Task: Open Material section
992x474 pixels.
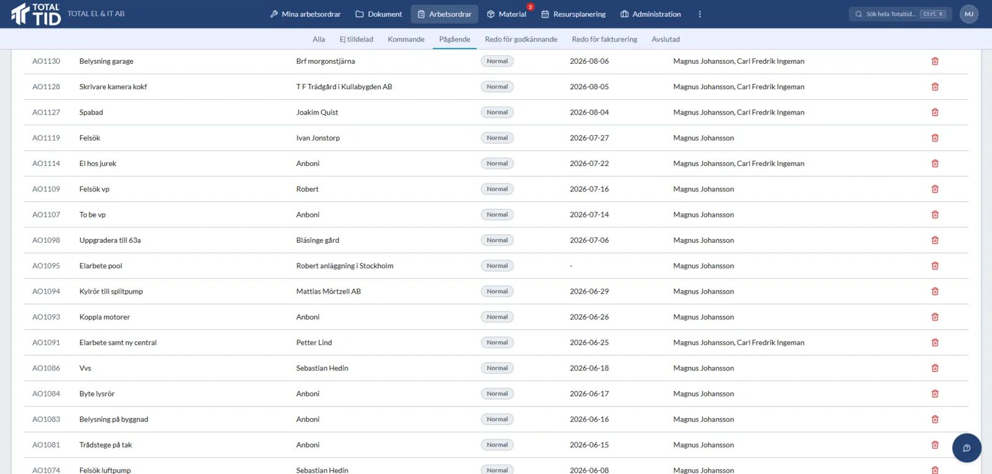Action: click(x=507, y=14)
